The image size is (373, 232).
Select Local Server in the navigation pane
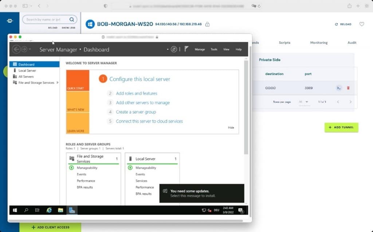27,70
